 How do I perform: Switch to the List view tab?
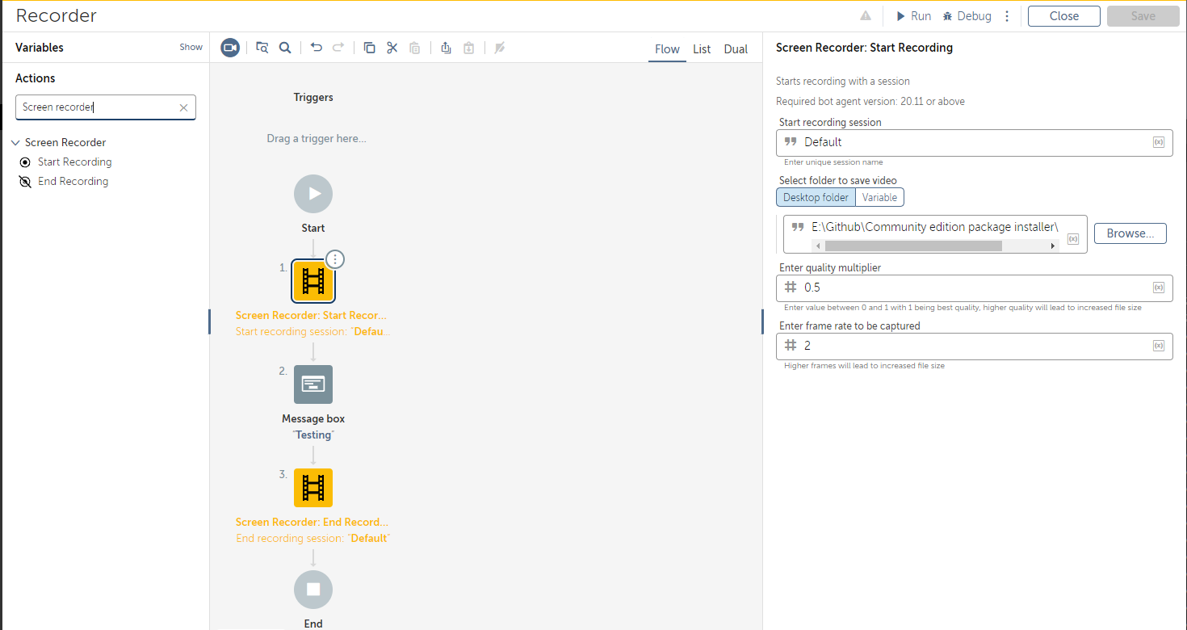coord(702,49)
